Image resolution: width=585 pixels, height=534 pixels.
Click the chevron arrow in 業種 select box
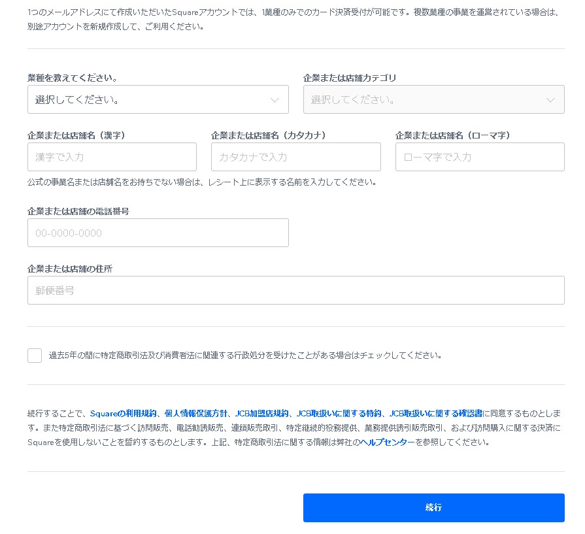coord(275,100)
